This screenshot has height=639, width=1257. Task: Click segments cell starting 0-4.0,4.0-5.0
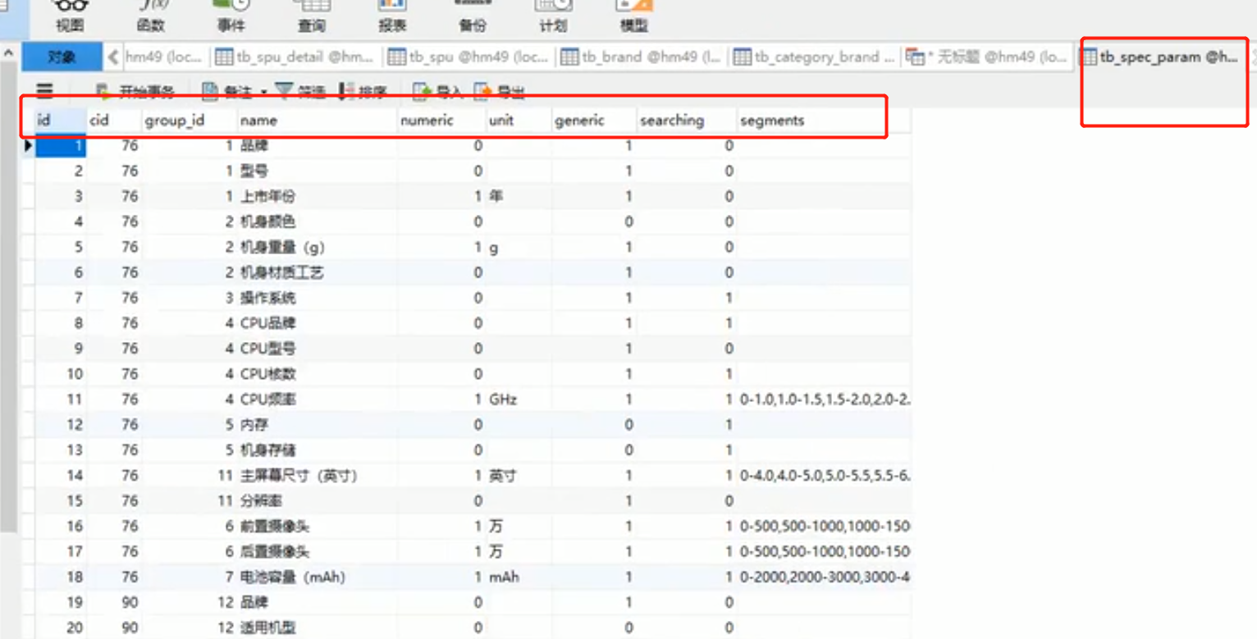pyautogui.click(x=824, y=475)
